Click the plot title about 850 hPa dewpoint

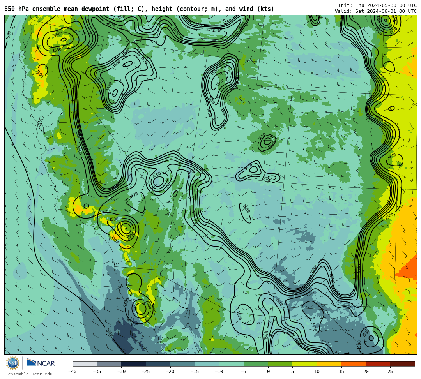[139, 9]
